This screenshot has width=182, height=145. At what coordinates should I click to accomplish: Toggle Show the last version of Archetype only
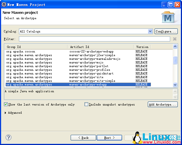click(x=6, y=104)
